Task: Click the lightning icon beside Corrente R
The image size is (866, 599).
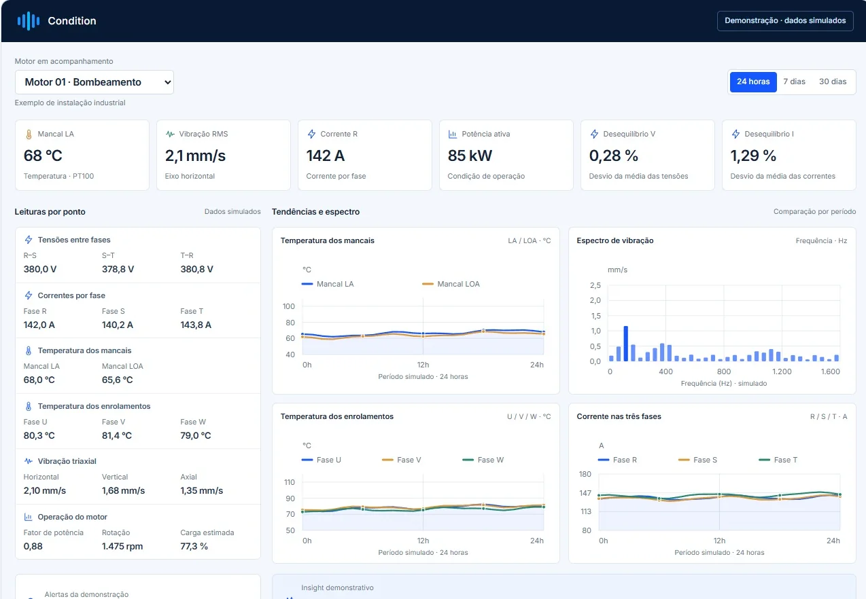Action: [311, 134]
